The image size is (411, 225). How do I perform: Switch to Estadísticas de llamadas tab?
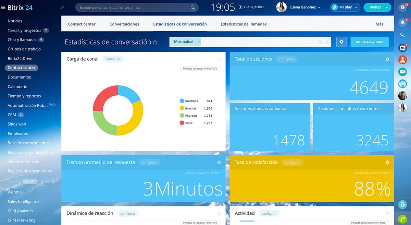pyautogui.click(x=244, y=24)
